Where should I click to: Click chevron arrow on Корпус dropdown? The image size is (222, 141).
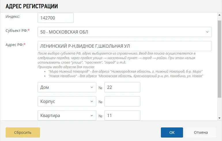[92, 101]
